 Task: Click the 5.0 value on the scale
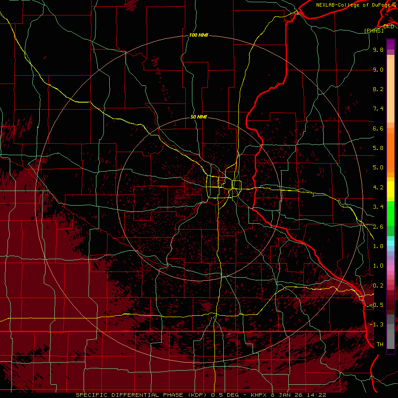coord(378,168)
